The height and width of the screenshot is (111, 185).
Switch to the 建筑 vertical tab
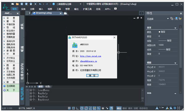click(x=22, y=26)
